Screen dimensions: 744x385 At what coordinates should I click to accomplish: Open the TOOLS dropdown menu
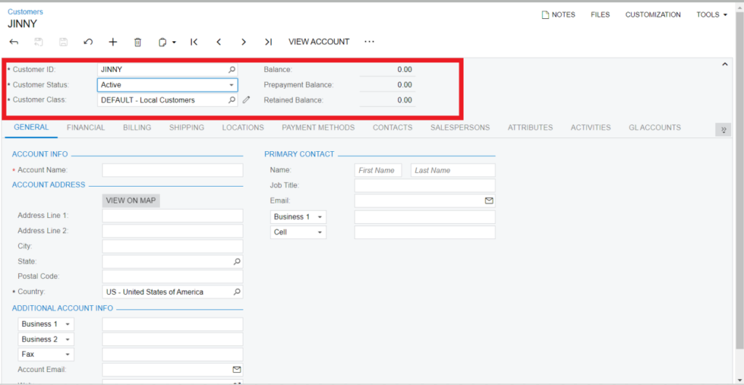pyautogui.click(x=711, y=15)
